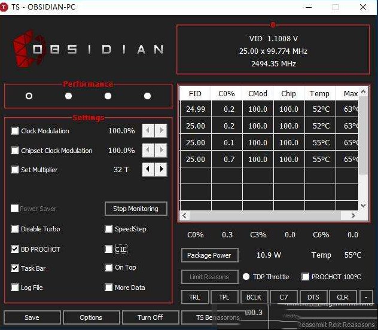Close the TS - OBSIDIAN-PC window
The width and height of the screenshot is (378, 330).
(x=363, y=7)
